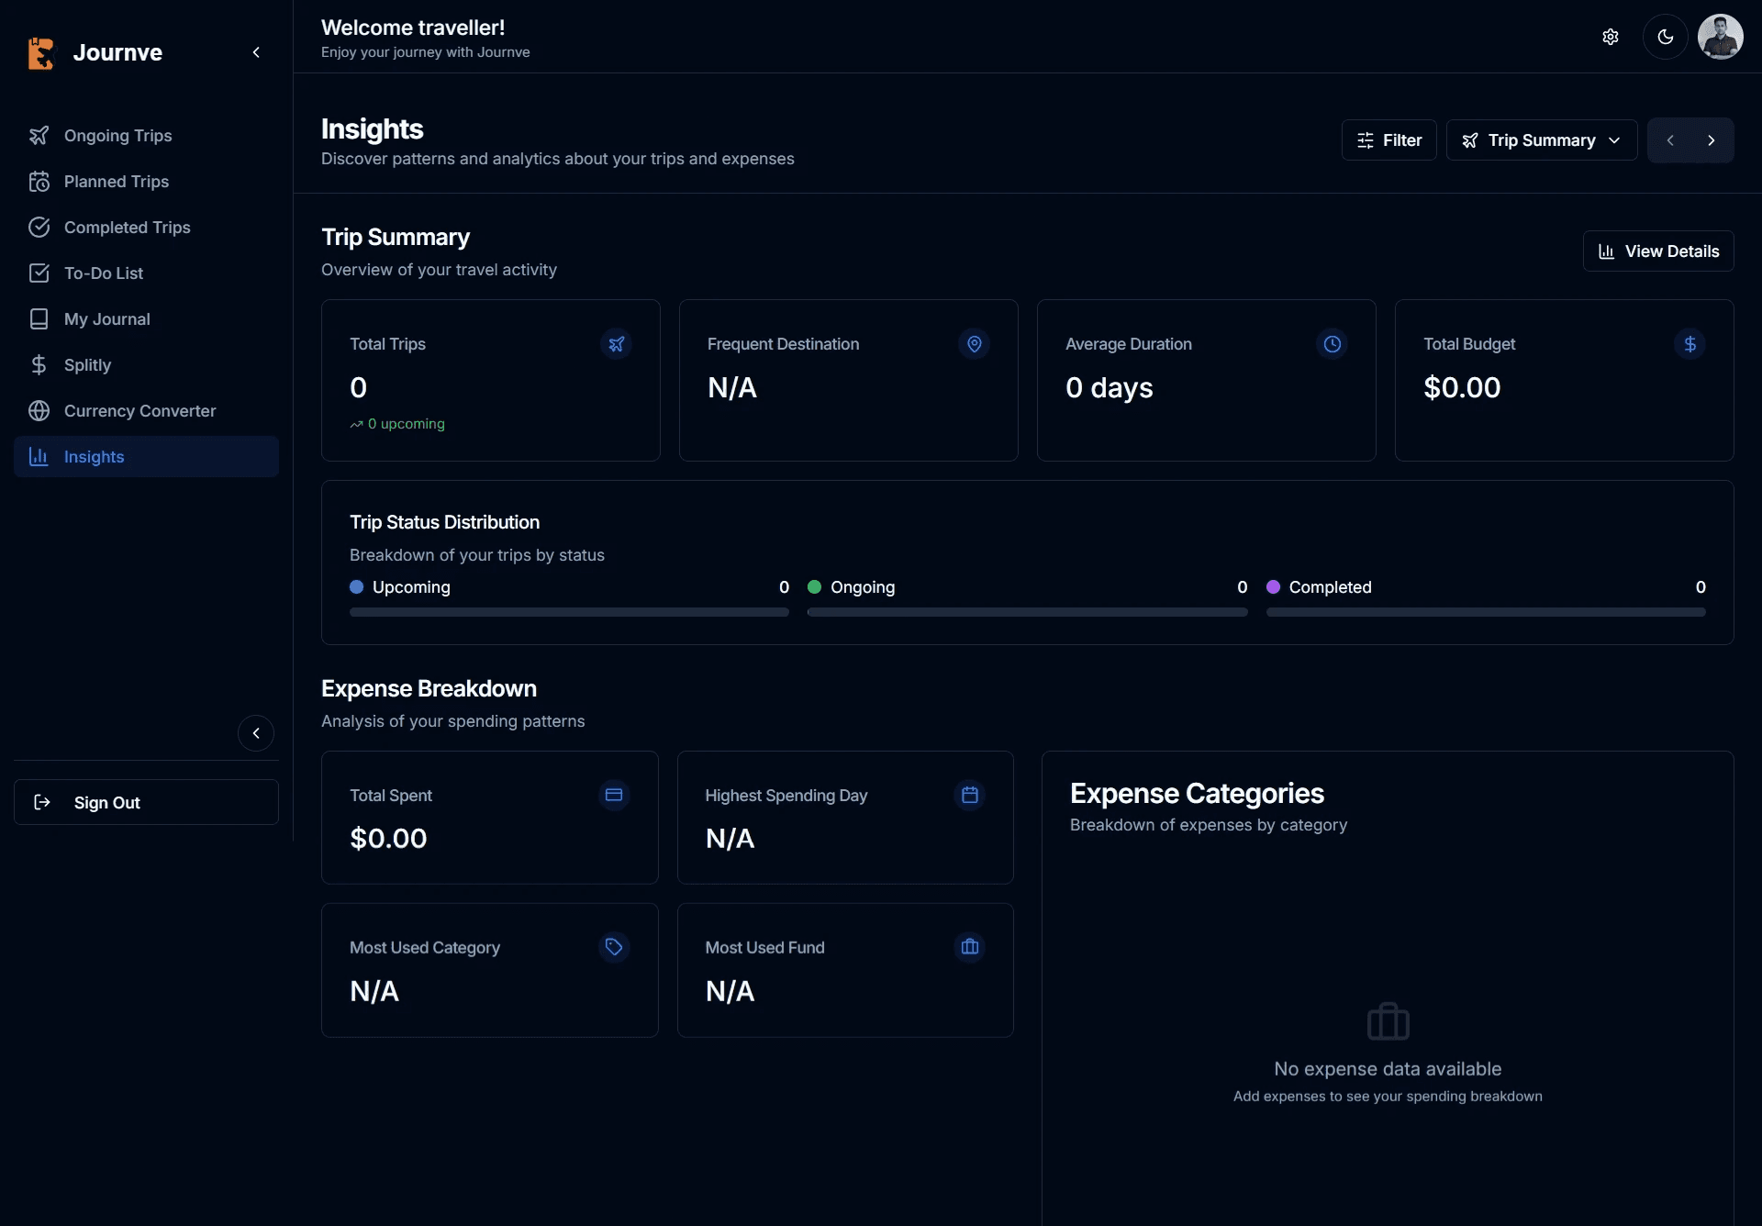Click Frequent Destination location pin icon

click(975, 344)
